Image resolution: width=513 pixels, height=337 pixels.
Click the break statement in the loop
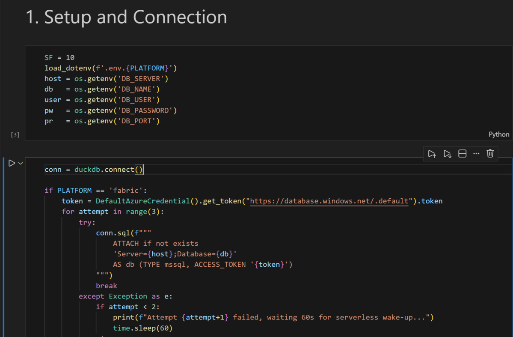(106, 285)
